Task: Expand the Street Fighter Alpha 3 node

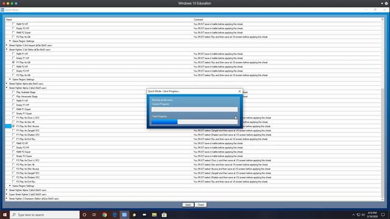Action: pyautogui.click(x=7, y=190)
